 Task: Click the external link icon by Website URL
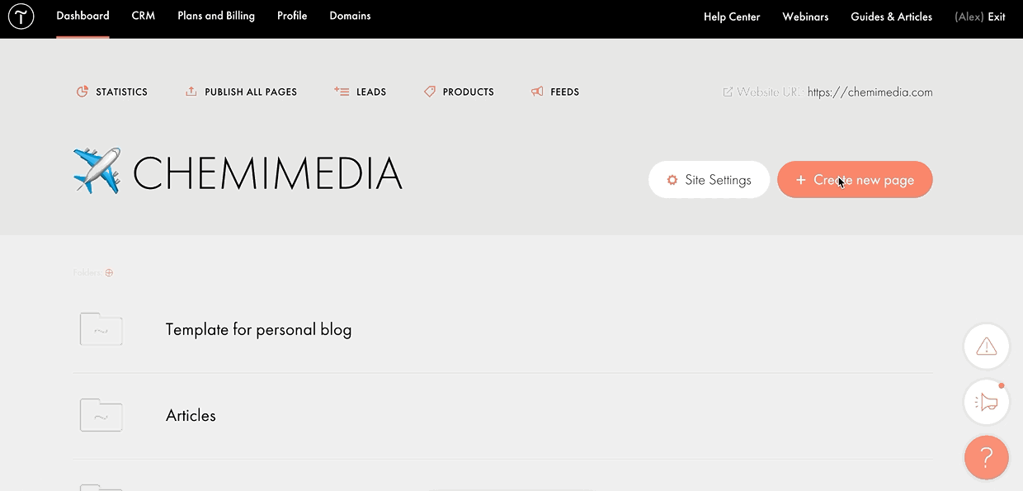728,92
